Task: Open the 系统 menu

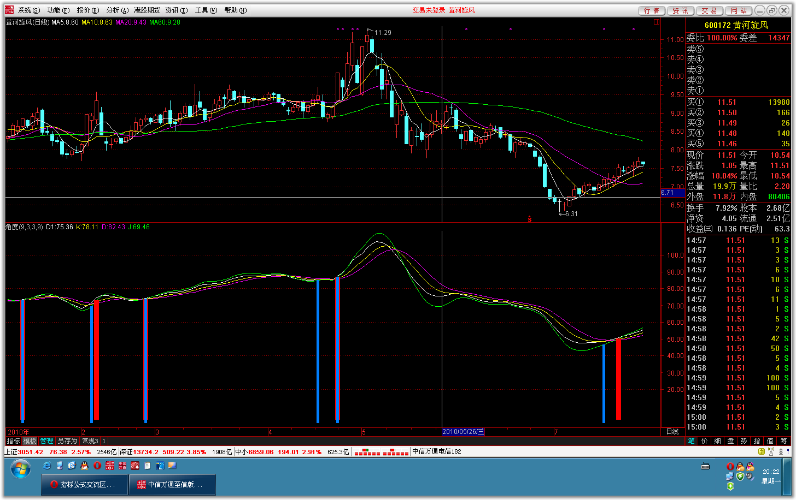Action: (x=28, y=10)
